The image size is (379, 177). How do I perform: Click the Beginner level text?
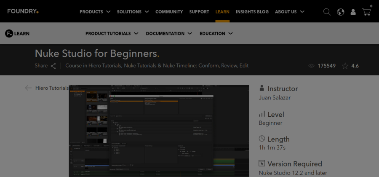270,123
